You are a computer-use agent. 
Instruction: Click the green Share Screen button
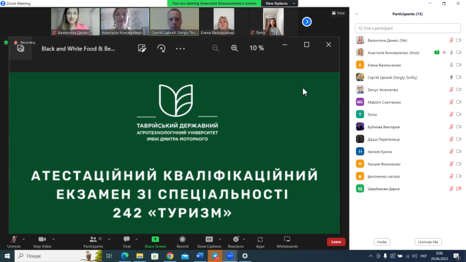point(155,242)
